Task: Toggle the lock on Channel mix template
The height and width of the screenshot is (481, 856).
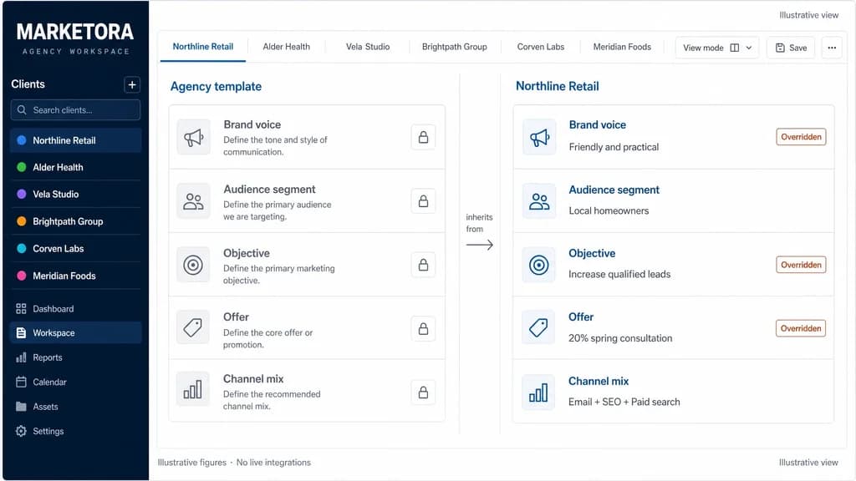Action: pos(423,392)
